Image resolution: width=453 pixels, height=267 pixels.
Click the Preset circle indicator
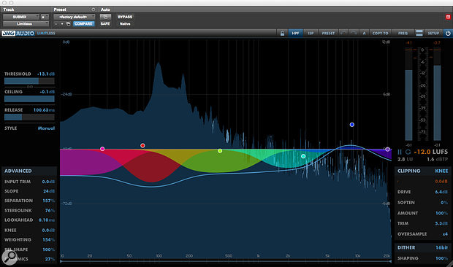pos(93,9)
